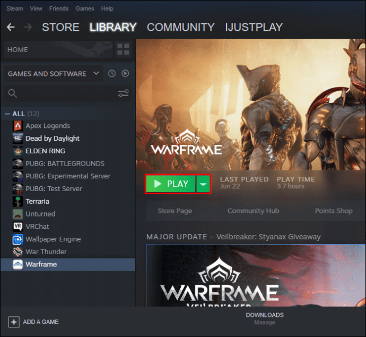Open DOWNLOADS Manage
This screenshot has height=337, width=366.
click(x=265, y=319)
